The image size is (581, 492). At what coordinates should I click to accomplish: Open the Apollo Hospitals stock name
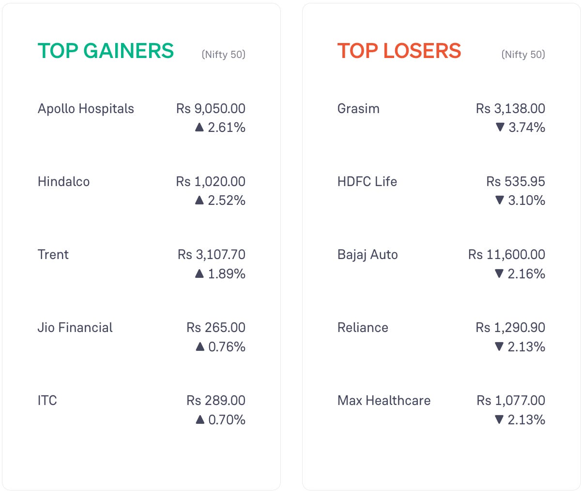coord(86,109)
